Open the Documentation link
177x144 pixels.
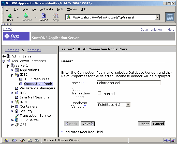coord(151,29)
